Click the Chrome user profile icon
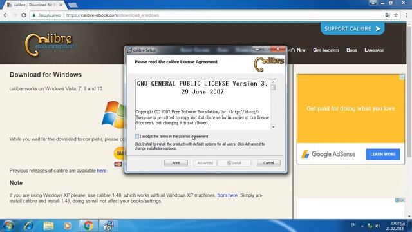The width and height of the screenshot is (412, 232). pos(373,3)
